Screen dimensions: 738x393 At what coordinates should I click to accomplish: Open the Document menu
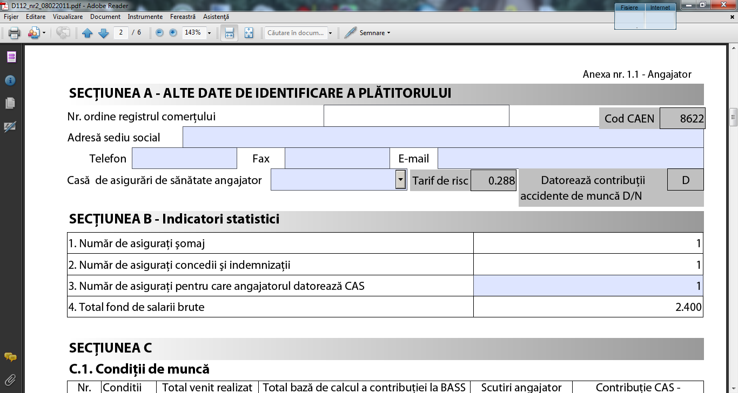105,17
